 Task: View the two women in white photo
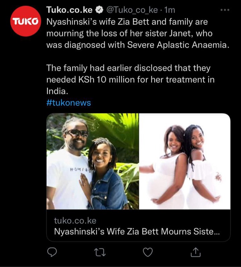185,161
